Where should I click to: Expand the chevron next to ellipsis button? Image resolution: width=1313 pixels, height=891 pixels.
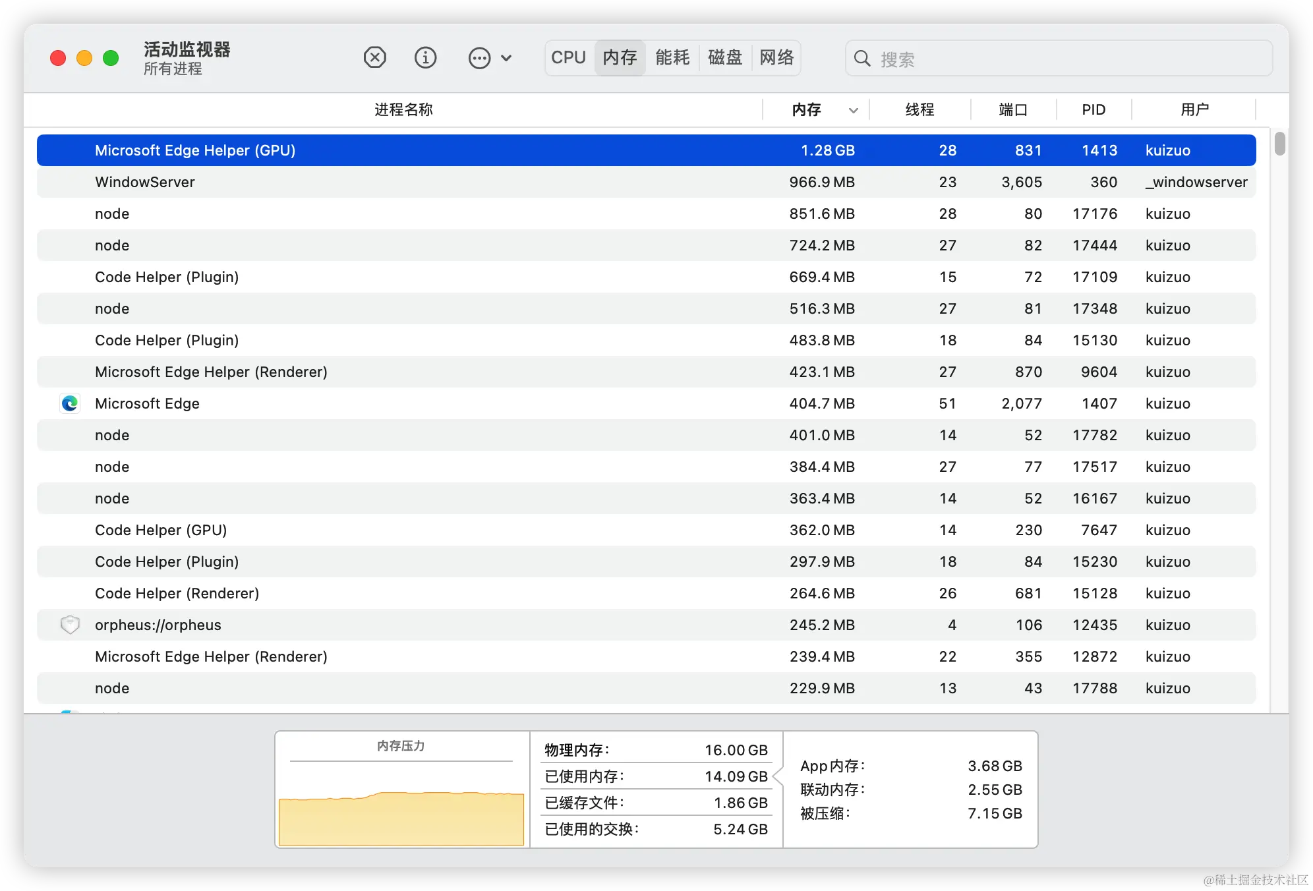(x=506, y=58)
